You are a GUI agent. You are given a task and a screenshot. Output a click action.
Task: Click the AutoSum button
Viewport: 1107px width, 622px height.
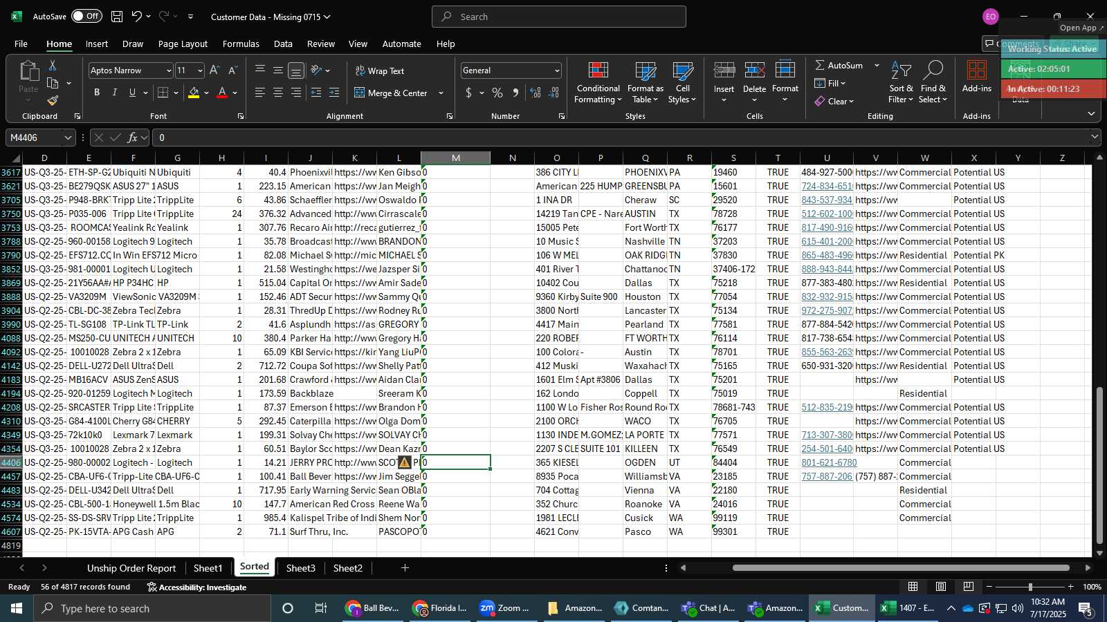click(x=839, y=65)
